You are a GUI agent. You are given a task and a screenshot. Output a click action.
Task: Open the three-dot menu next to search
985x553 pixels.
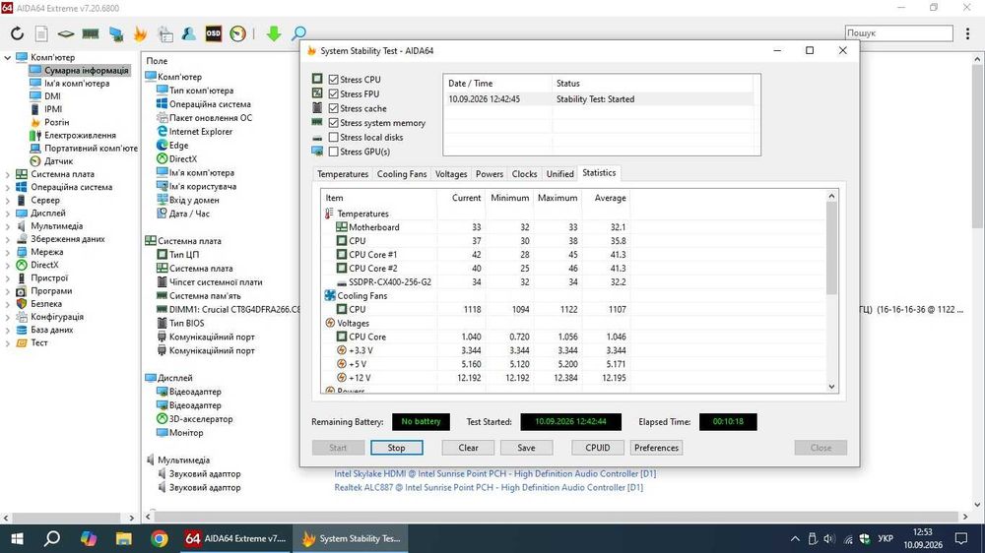(x=967, y=33)
